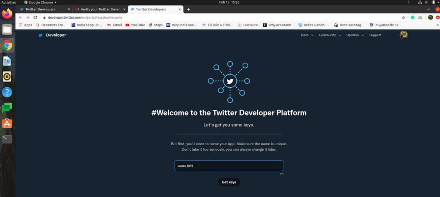The image size is (440, 197).
Task: Expand the Docs dropdown menu
Action: click(307, 35)
